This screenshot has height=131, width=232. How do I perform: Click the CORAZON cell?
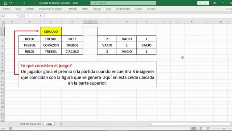[x=51, y=45]
